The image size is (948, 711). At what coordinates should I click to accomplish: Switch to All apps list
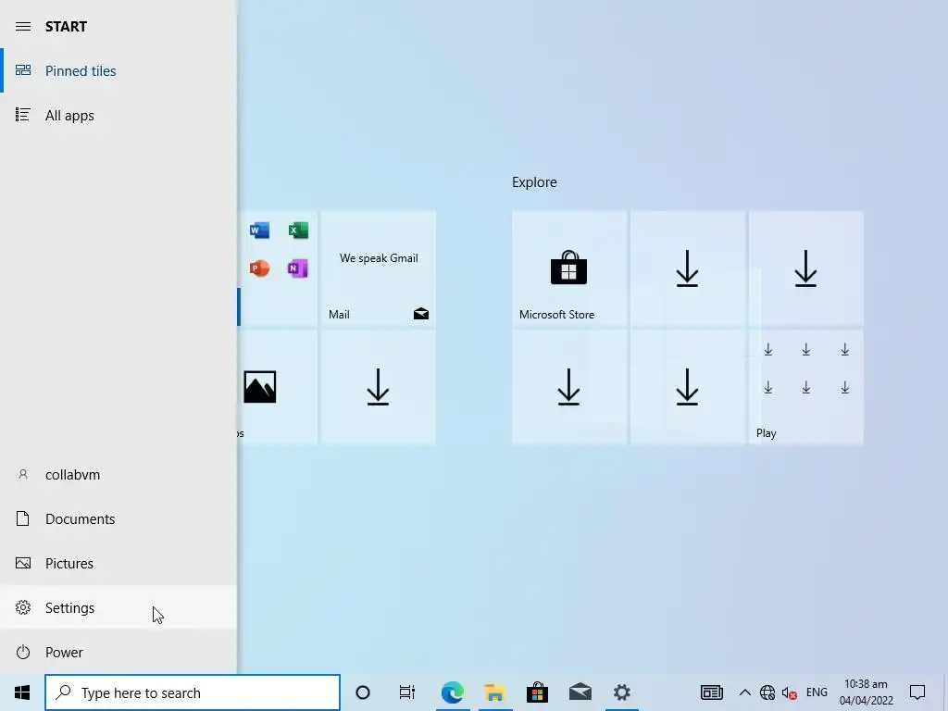pyautogui.click(x=118, y=115)
